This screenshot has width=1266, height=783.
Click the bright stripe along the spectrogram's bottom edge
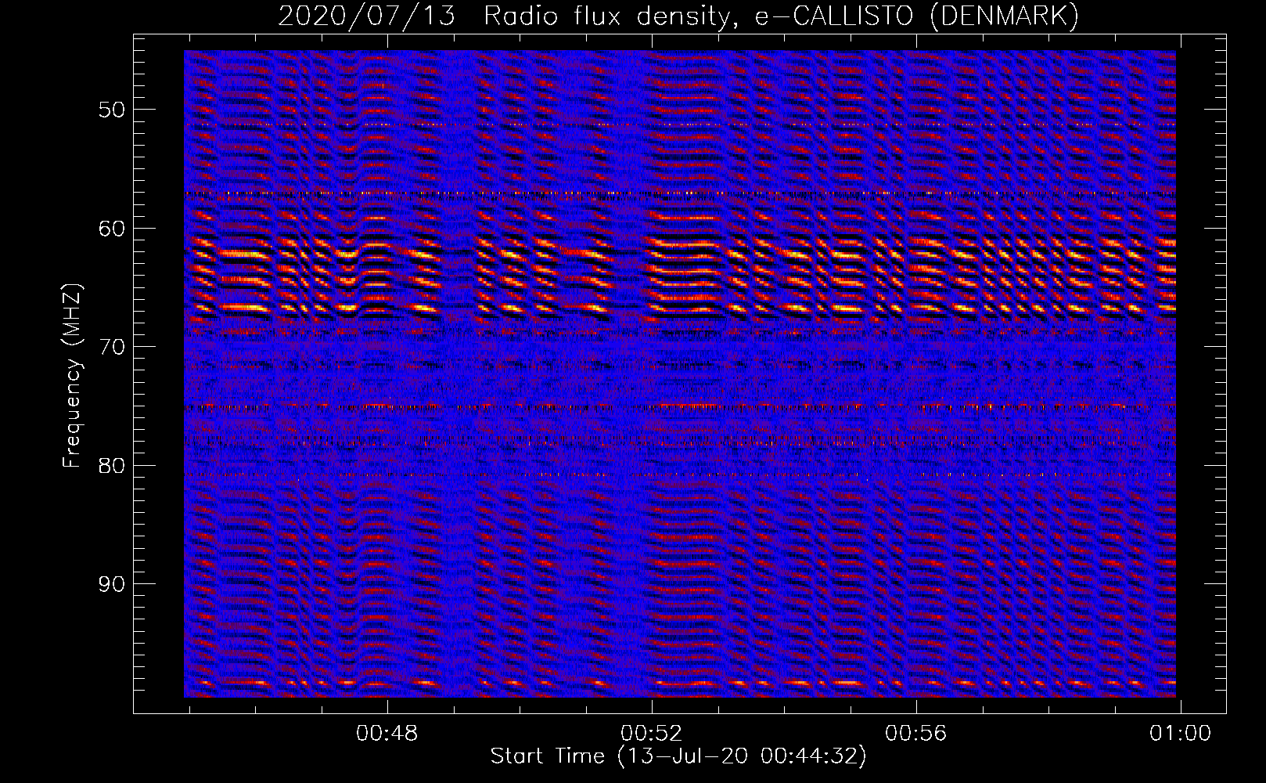[x=681, y=684]
